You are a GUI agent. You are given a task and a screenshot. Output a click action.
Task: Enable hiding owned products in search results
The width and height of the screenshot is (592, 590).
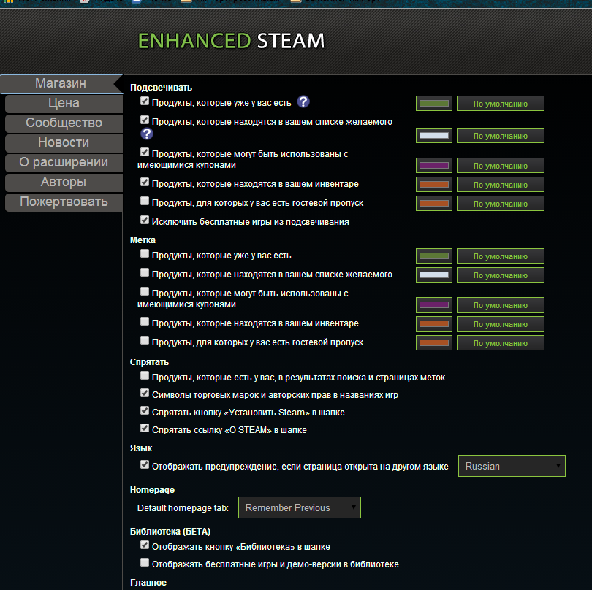pyautogui.click(x=145, y=375)
